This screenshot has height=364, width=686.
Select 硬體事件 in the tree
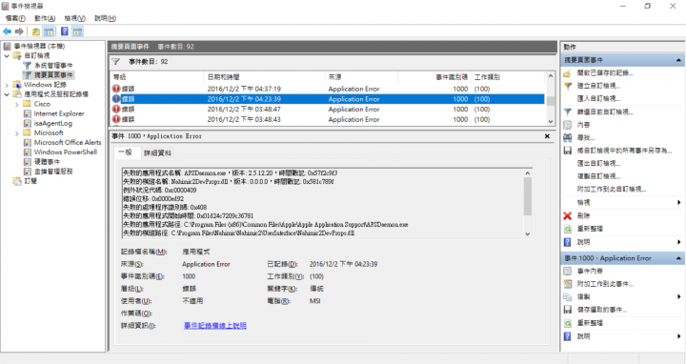[47, 162]
